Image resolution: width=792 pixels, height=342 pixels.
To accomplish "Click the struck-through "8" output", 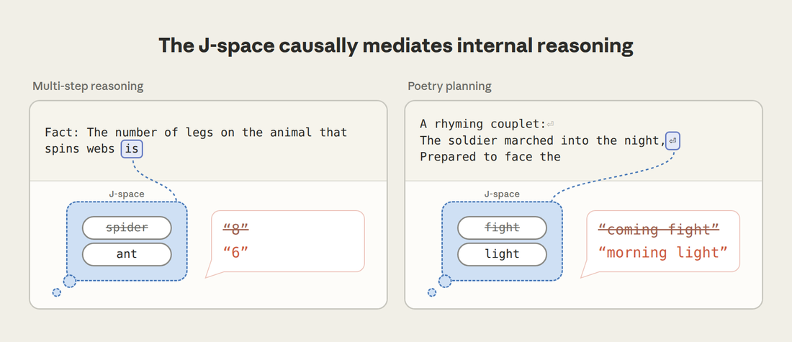I will tap(236, 230).
